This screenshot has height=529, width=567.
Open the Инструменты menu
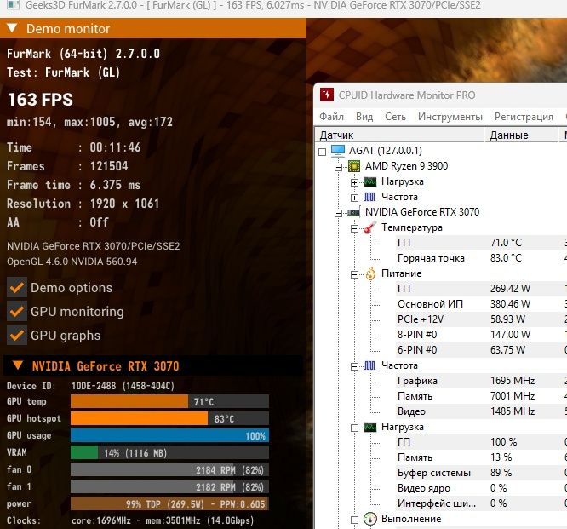click(x=450, y=117)
